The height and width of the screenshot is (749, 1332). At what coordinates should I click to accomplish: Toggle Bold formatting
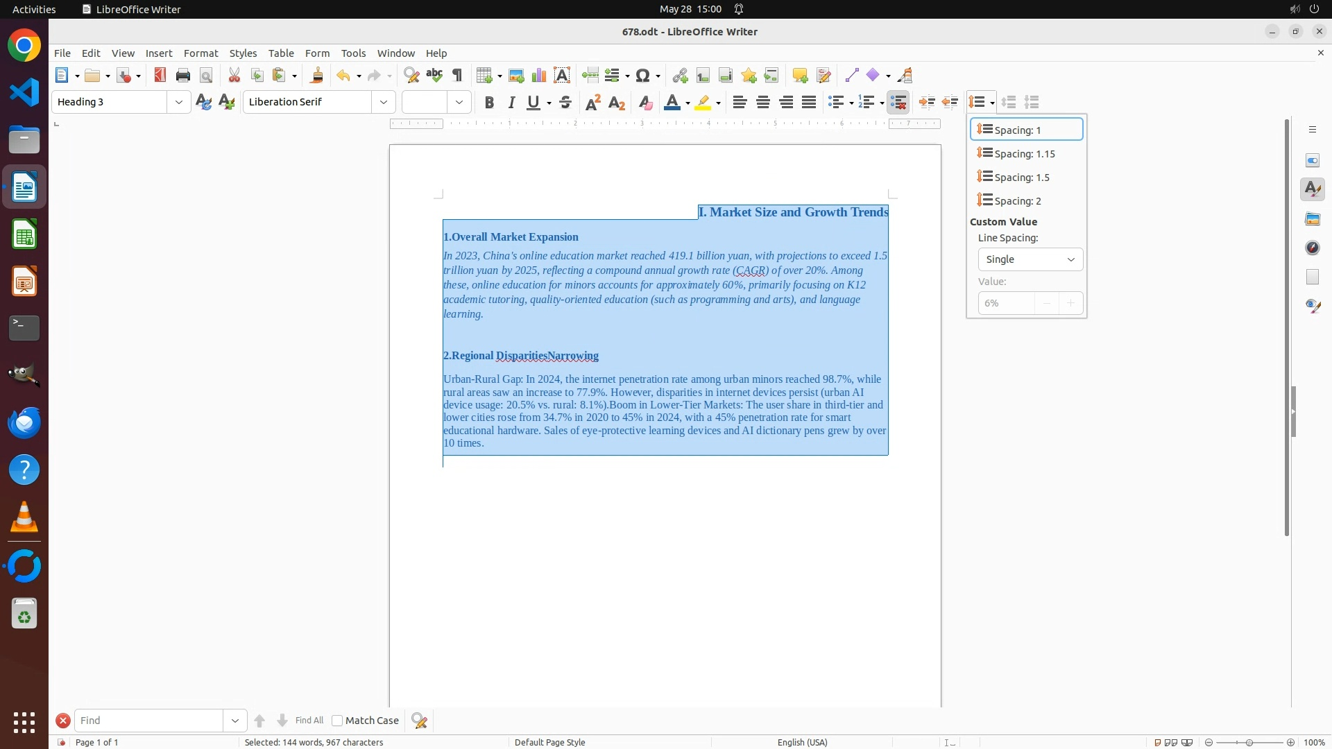489,103
